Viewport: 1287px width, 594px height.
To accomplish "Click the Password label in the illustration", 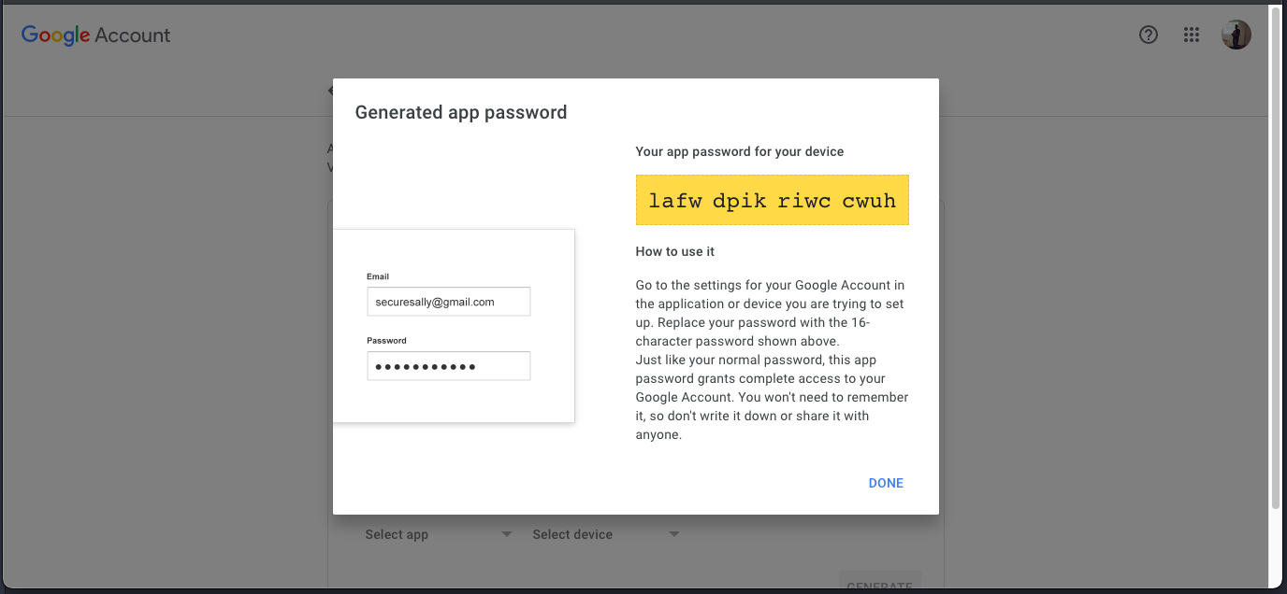I will (x=386, y=341).
